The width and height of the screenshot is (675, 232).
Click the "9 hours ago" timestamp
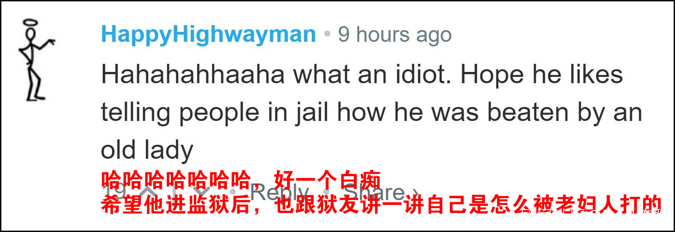tap(395, 35)
